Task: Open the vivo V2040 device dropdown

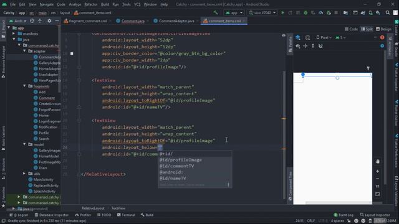Action: point(262,12)
